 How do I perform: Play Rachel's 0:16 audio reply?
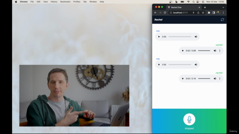[x=183, y=79]
